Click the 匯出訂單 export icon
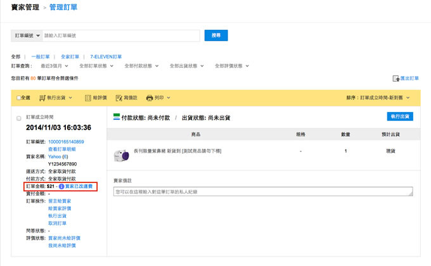 (396, 78)
